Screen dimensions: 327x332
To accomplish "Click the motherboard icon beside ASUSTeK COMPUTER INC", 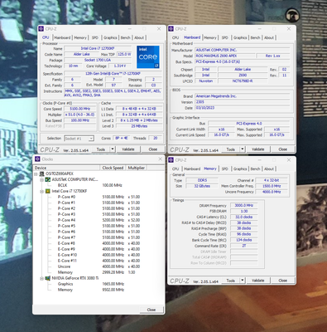I will (x=48, y=179).
